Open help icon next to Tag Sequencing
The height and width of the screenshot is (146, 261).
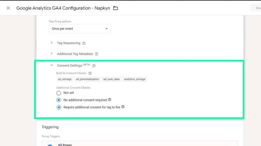[x=84, y=43]
